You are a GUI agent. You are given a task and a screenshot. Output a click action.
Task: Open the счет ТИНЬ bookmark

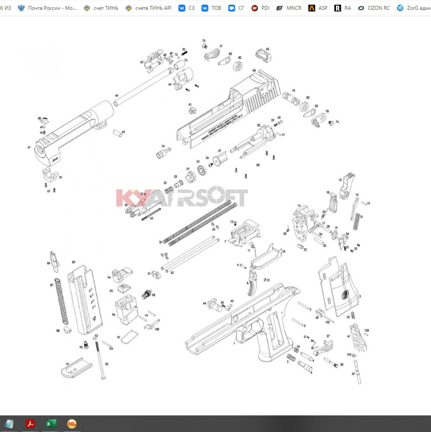[x=101, y=8]
